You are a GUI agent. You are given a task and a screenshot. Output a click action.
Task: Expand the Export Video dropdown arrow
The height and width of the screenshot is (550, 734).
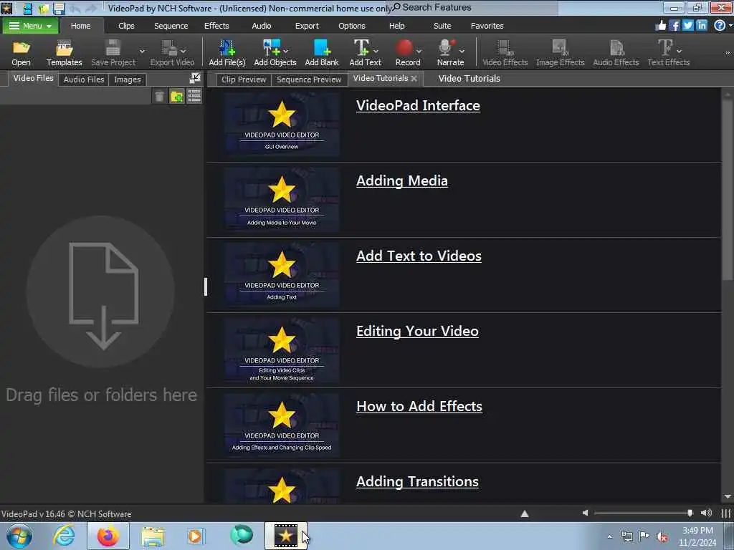coord(183,51)
